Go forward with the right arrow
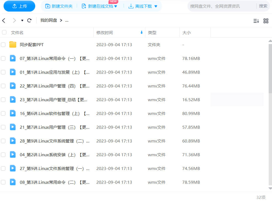Screen dimensions: 272x203 pos(14,20)
